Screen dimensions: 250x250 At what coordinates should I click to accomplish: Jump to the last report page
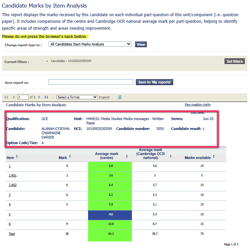pyautogui.click(x=46, y=97)
